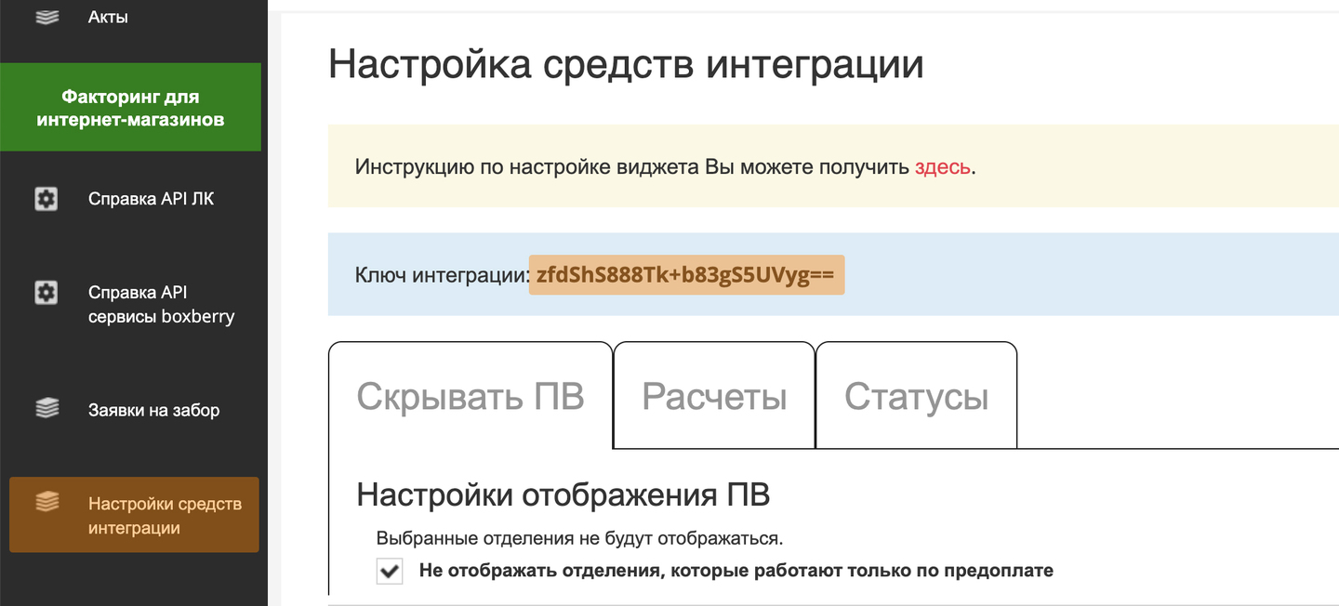Screen dimensions: 1339x606
Task: Open the Расчеты tab
Action: coord(714,397)
